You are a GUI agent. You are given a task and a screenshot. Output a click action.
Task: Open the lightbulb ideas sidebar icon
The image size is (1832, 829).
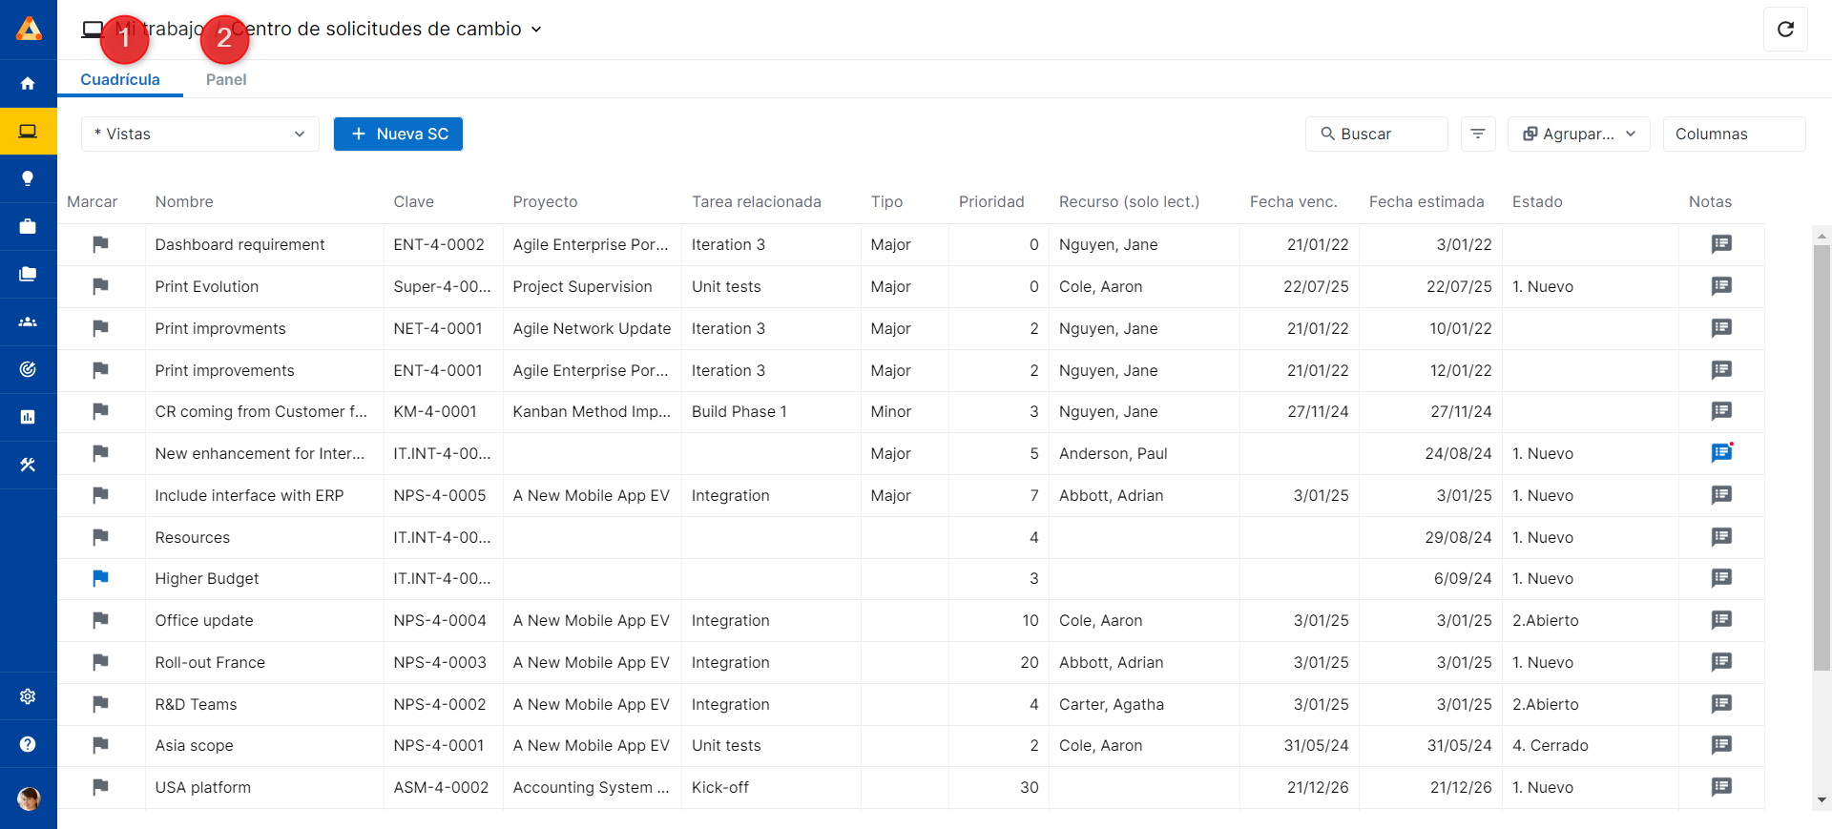[28, 178]
